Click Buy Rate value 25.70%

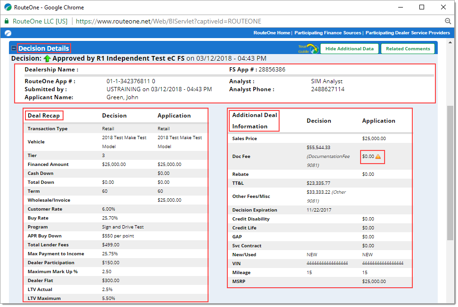(x=110, y=218)
